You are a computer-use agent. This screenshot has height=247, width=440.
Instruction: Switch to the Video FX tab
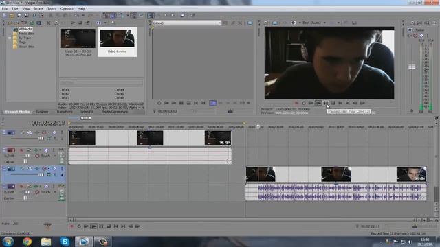point(87,112)
